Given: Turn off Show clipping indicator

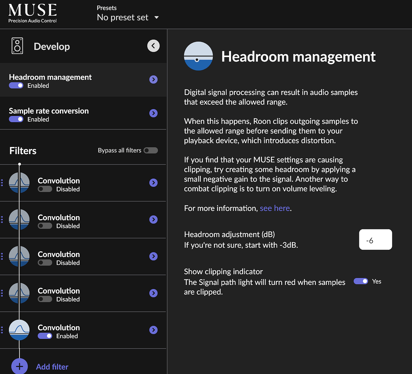Looking at the screenshot, I should 360,281.
